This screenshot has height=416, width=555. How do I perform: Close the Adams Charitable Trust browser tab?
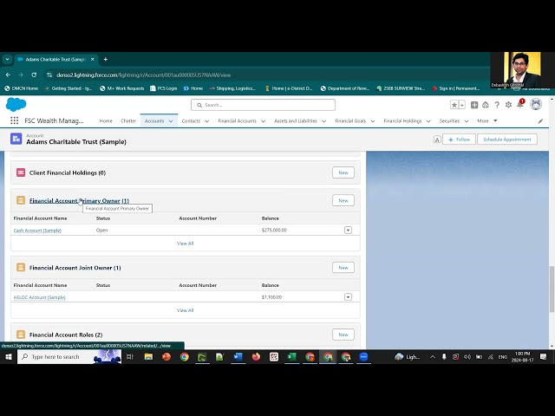click(93, 60)
